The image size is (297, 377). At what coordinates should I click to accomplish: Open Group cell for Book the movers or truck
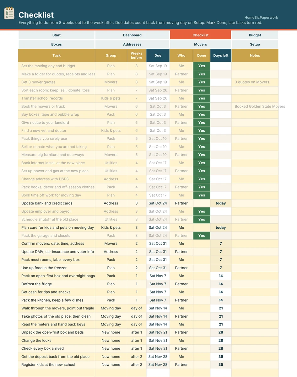coord(111,107)
